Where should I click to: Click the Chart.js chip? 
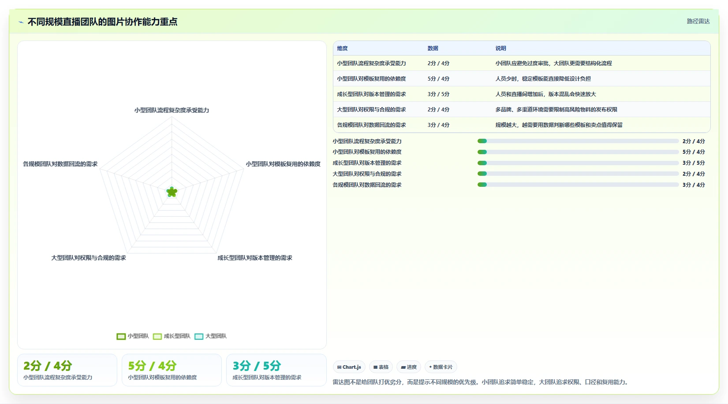point(349,367)
